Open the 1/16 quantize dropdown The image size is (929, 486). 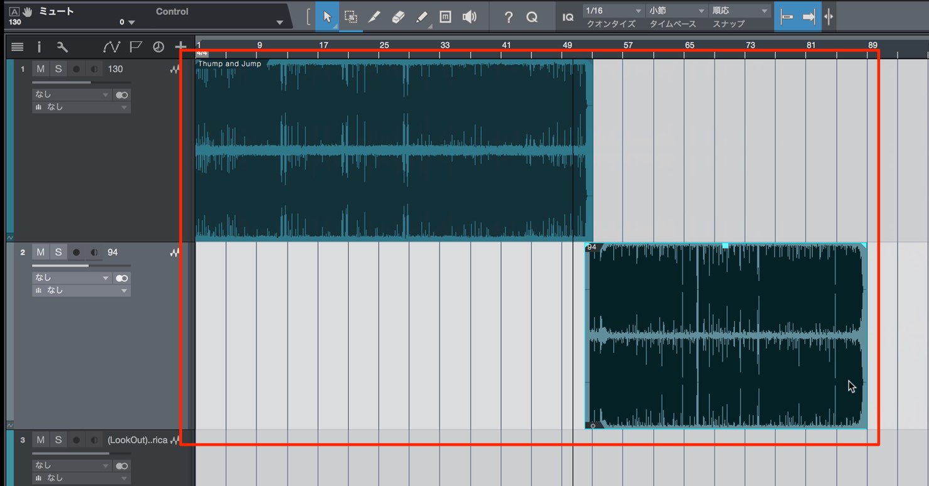613,11
